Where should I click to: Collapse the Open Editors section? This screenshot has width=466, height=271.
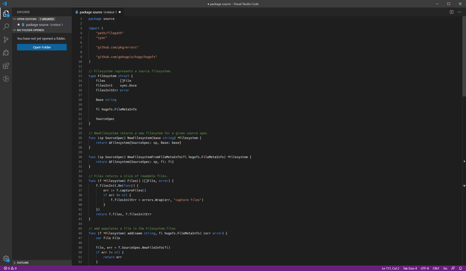(27, 19)
